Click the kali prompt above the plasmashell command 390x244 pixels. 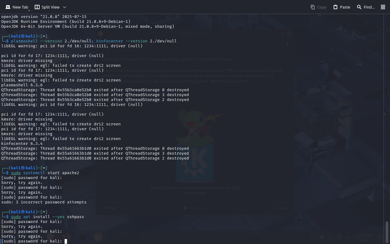click(24, 36)
